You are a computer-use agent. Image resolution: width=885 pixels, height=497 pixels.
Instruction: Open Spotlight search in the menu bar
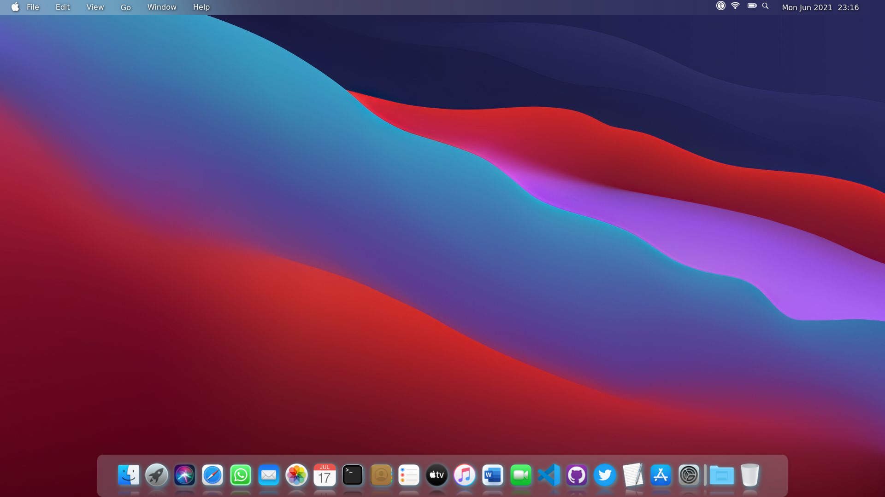(x=765, y=6)
